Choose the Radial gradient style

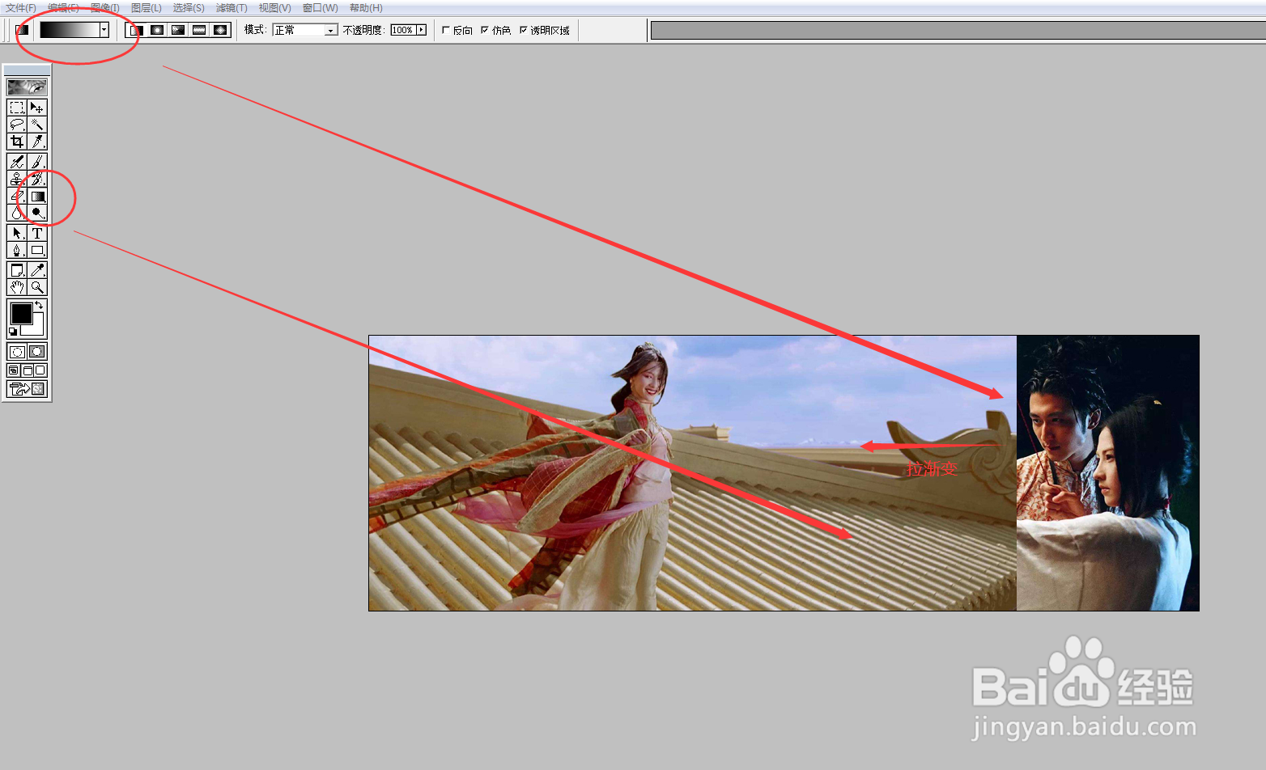pos(157,30)
